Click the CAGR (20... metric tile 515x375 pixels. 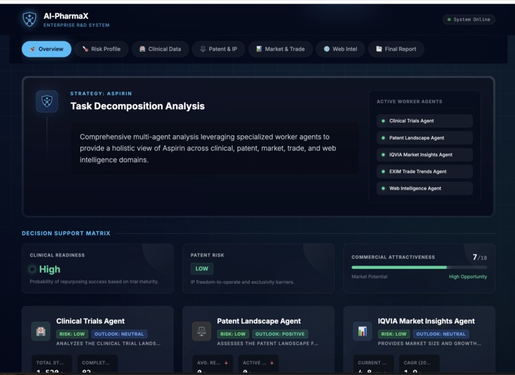click(419, 365)
